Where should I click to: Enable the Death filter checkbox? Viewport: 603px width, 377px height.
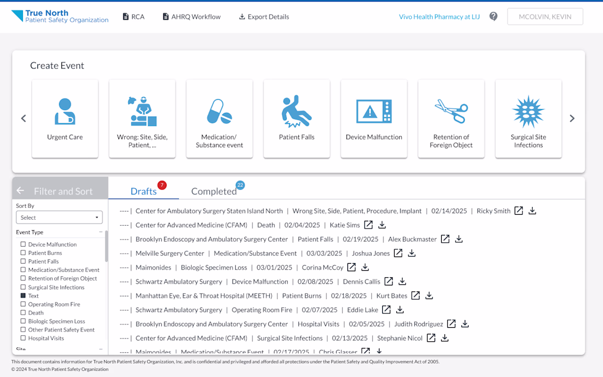[23, 312]
